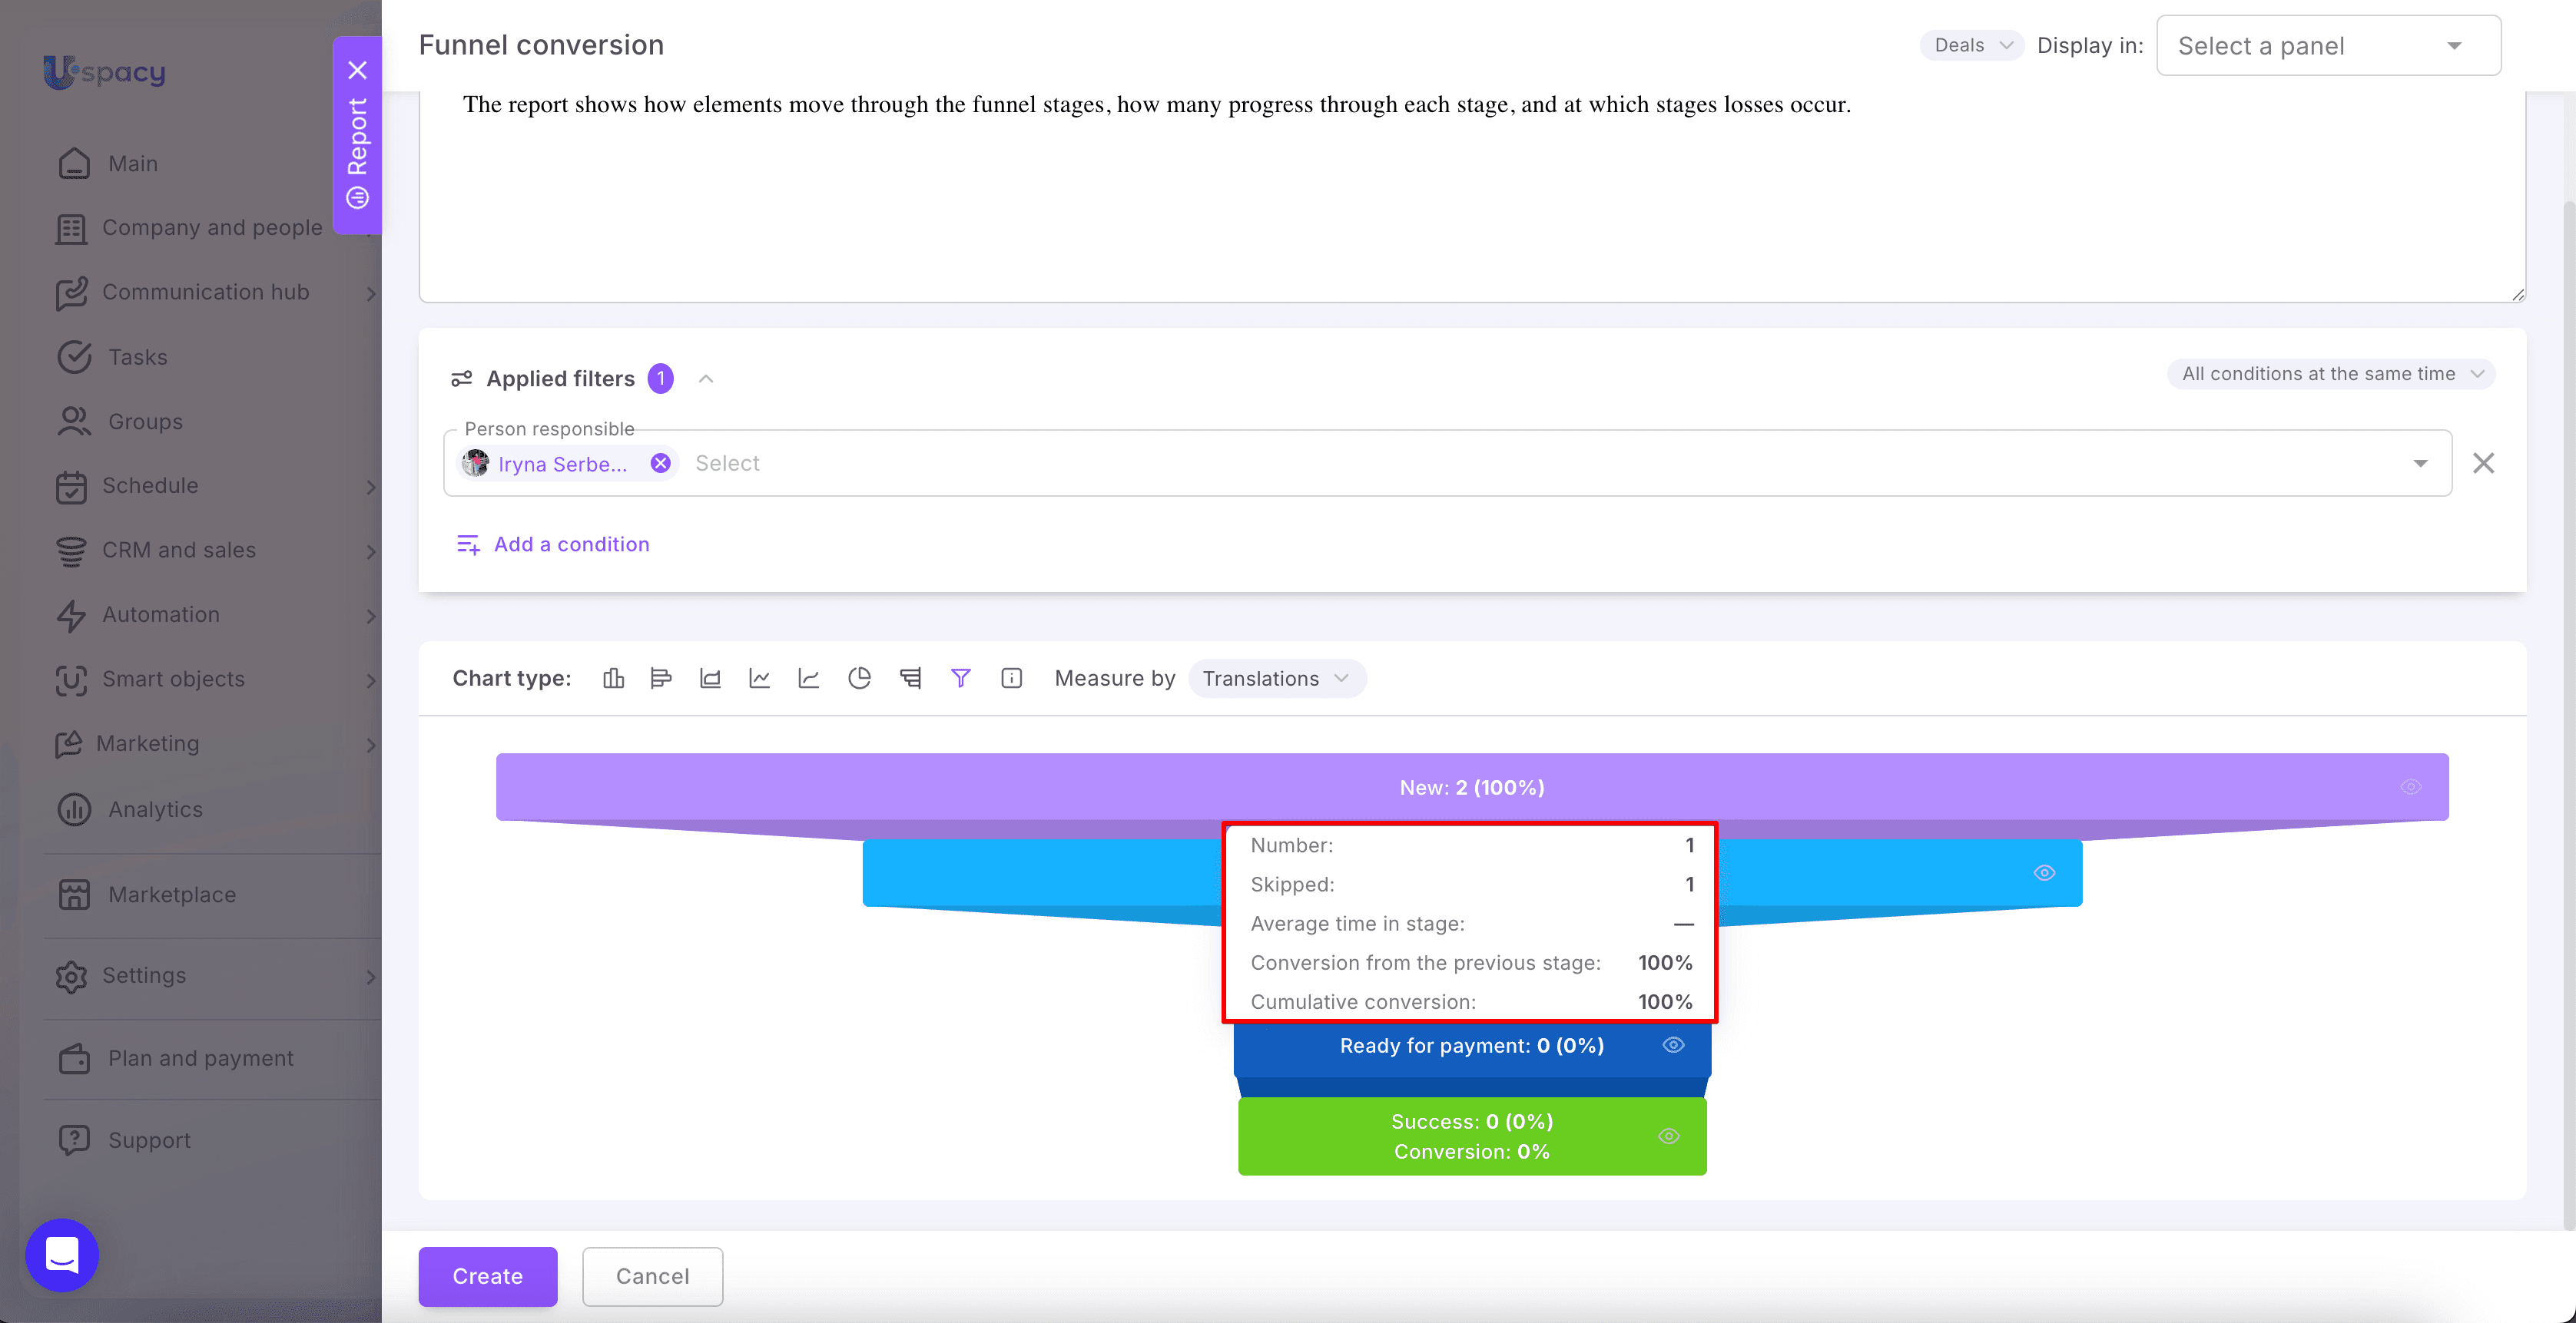Image resolution: width=2576 pixels, height=1323 pixels.
Task: Expand Communication hub submenu arrow
Action: (x=370, y=293)
